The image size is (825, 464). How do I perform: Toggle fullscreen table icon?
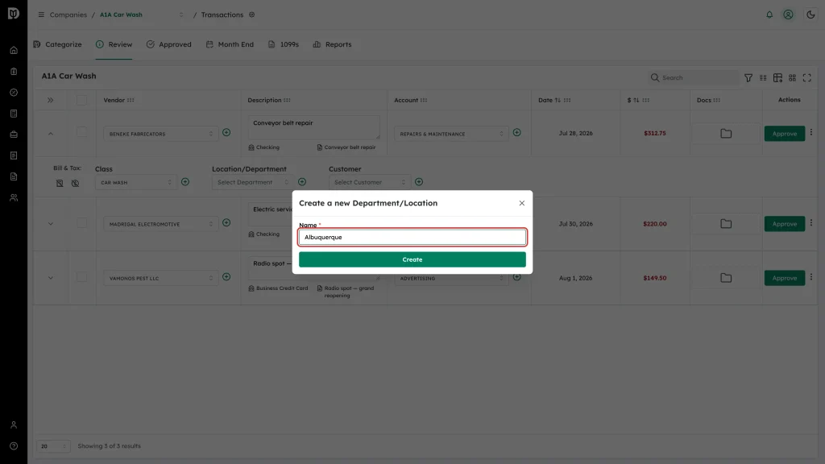pyautogui.click(x=807, y=78)
